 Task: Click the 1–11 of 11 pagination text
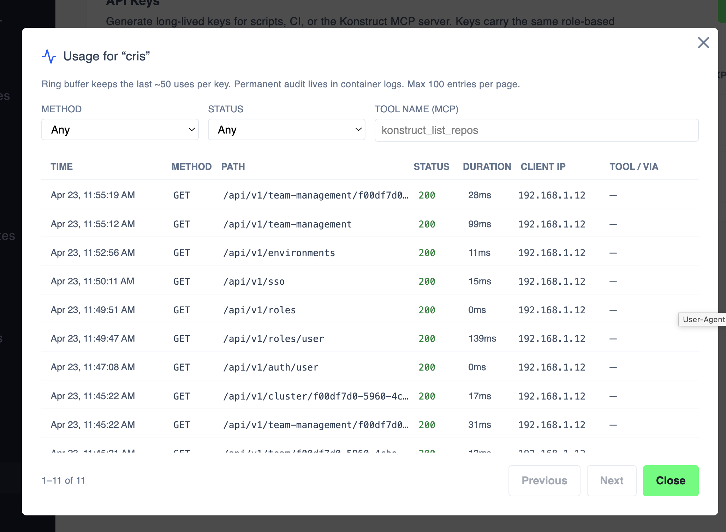(x=64, y=480)
